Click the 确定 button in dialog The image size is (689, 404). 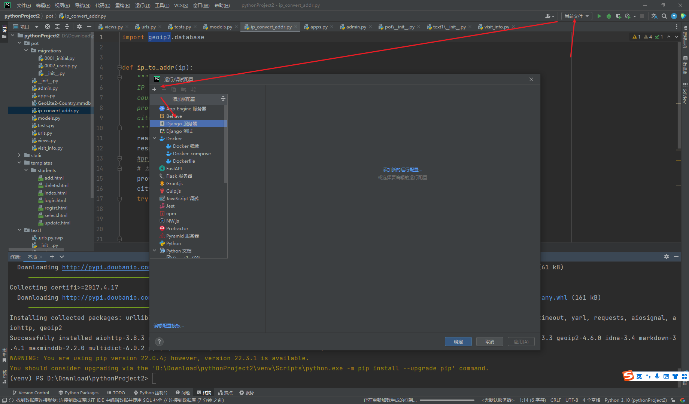pos(458,342)
